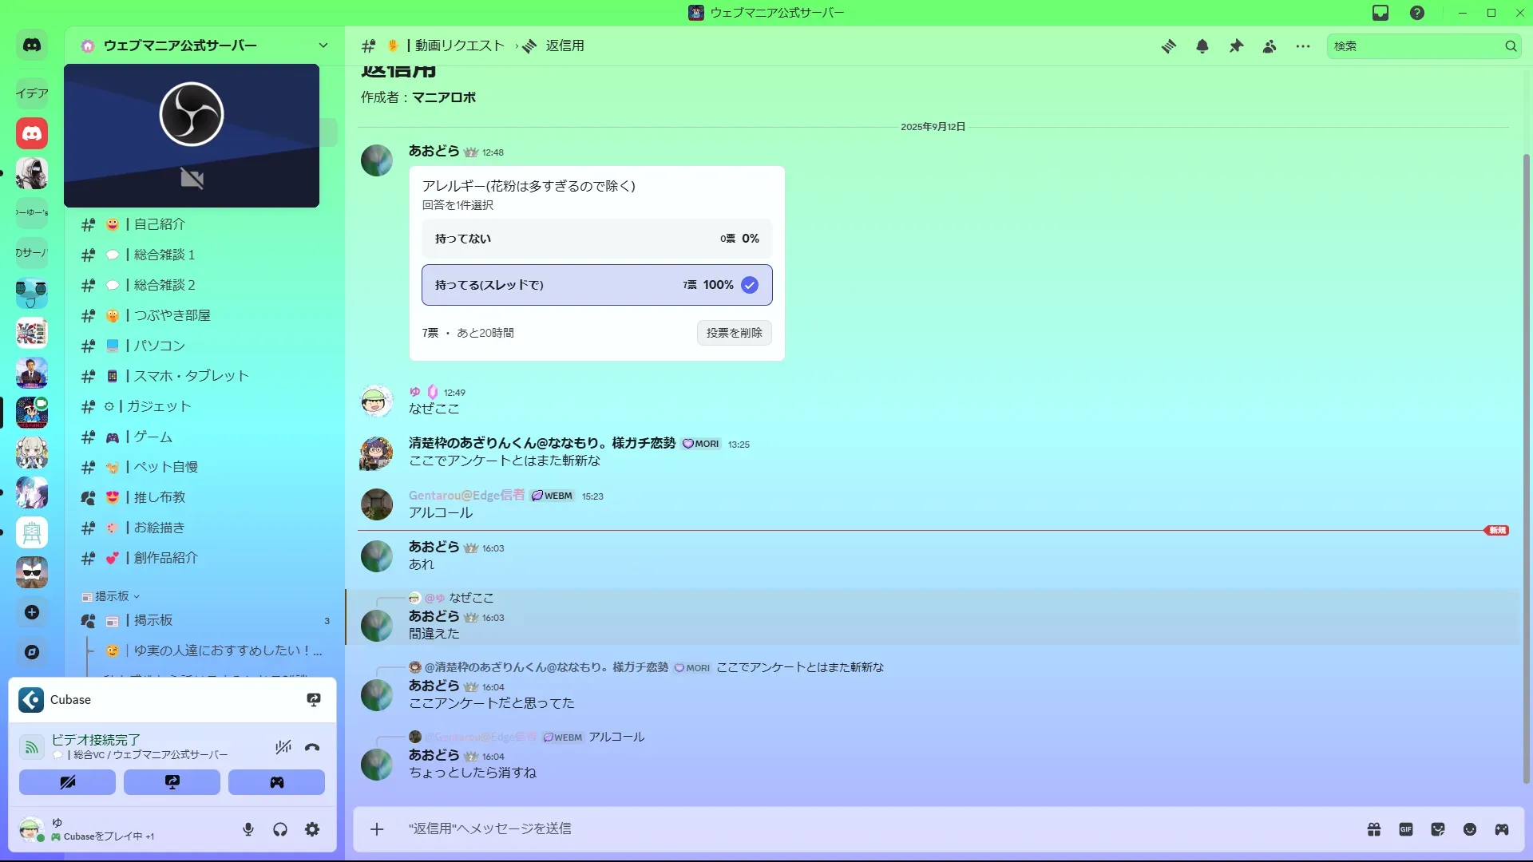Click the 投票を削除 button
The height and width of the screenshot is (862, 1533).
(734, 333)
